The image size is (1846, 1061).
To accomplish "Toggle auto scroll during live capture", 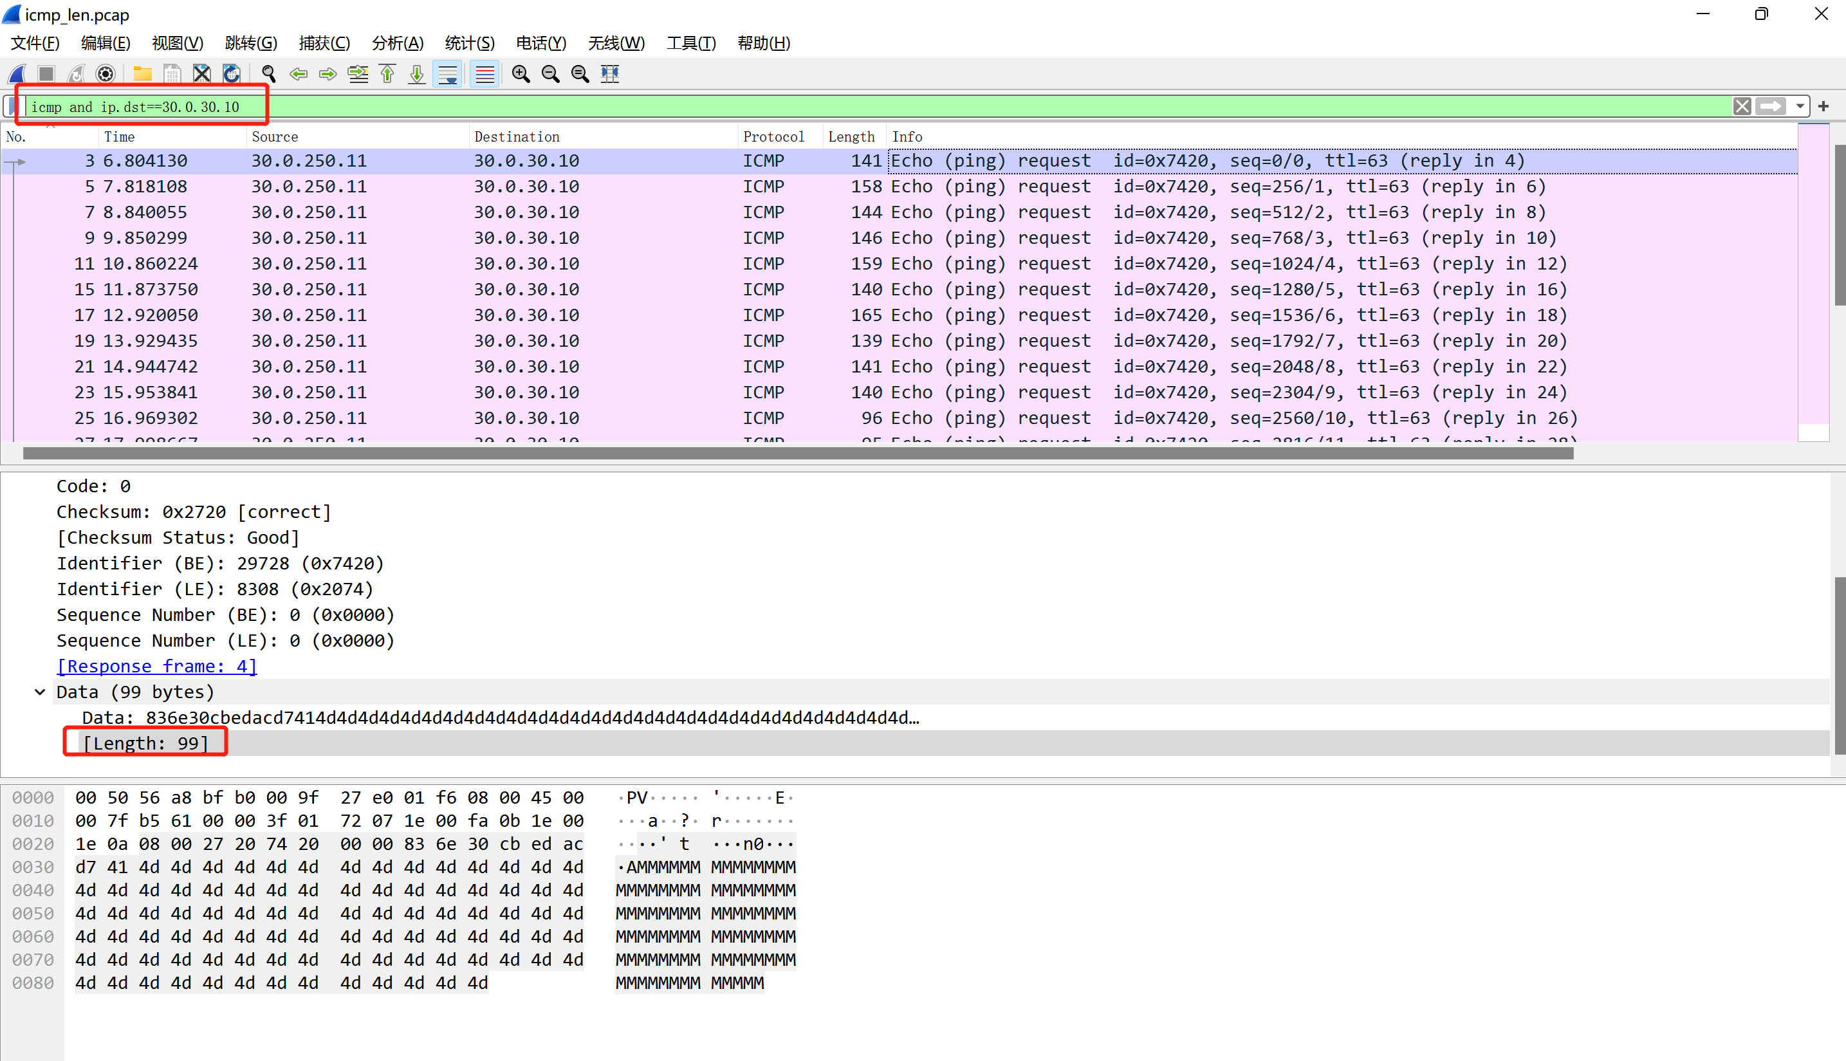I will pyautogui.click(x=447, y=73).
